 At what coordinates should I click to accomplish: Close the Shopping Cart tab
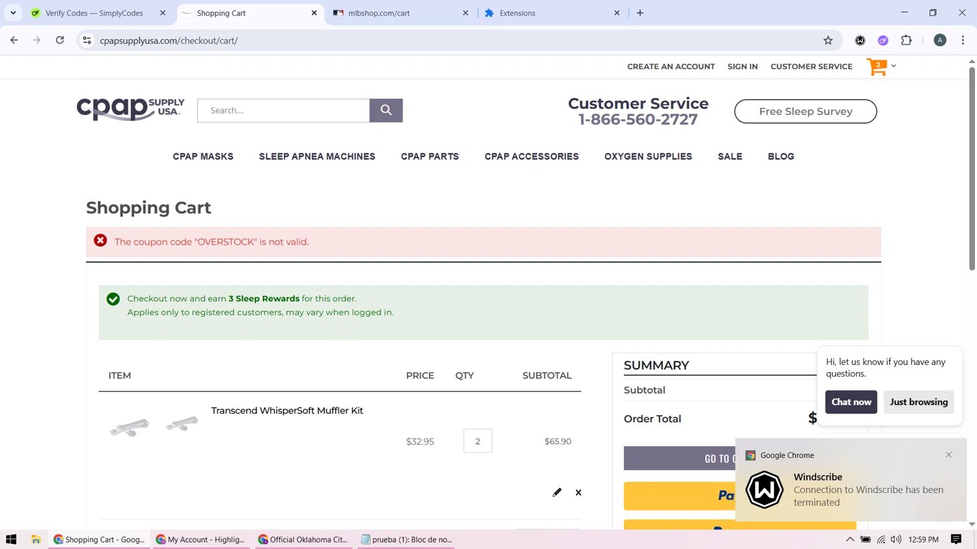(314, 13)
